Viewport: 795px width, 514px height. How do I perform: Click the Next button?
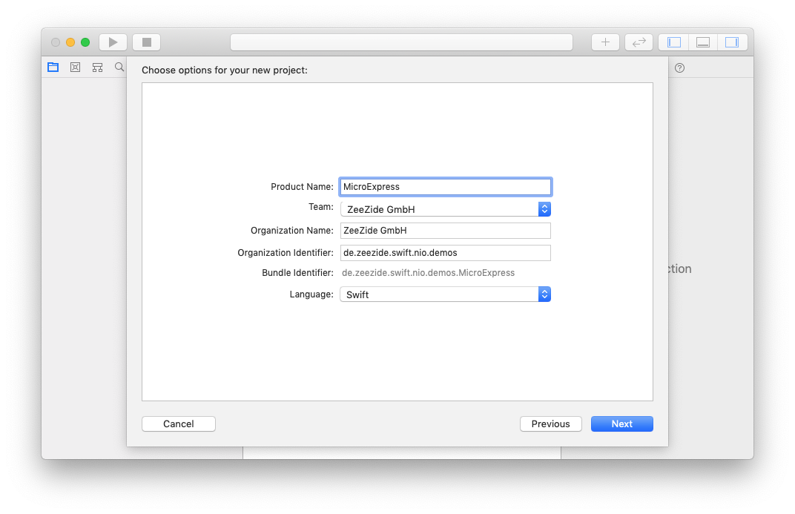pos(621,424)
